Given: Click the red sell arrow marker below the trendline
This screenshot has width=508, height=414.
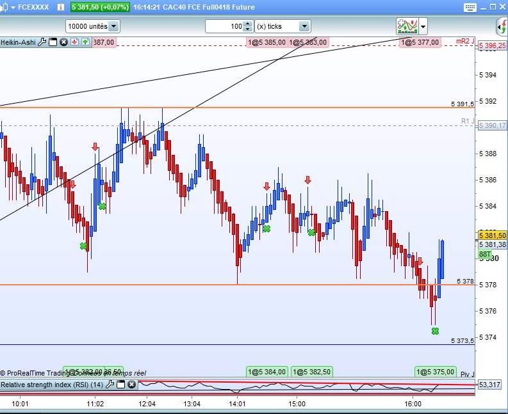Looking at the screenshot, I should coord(72,185).
